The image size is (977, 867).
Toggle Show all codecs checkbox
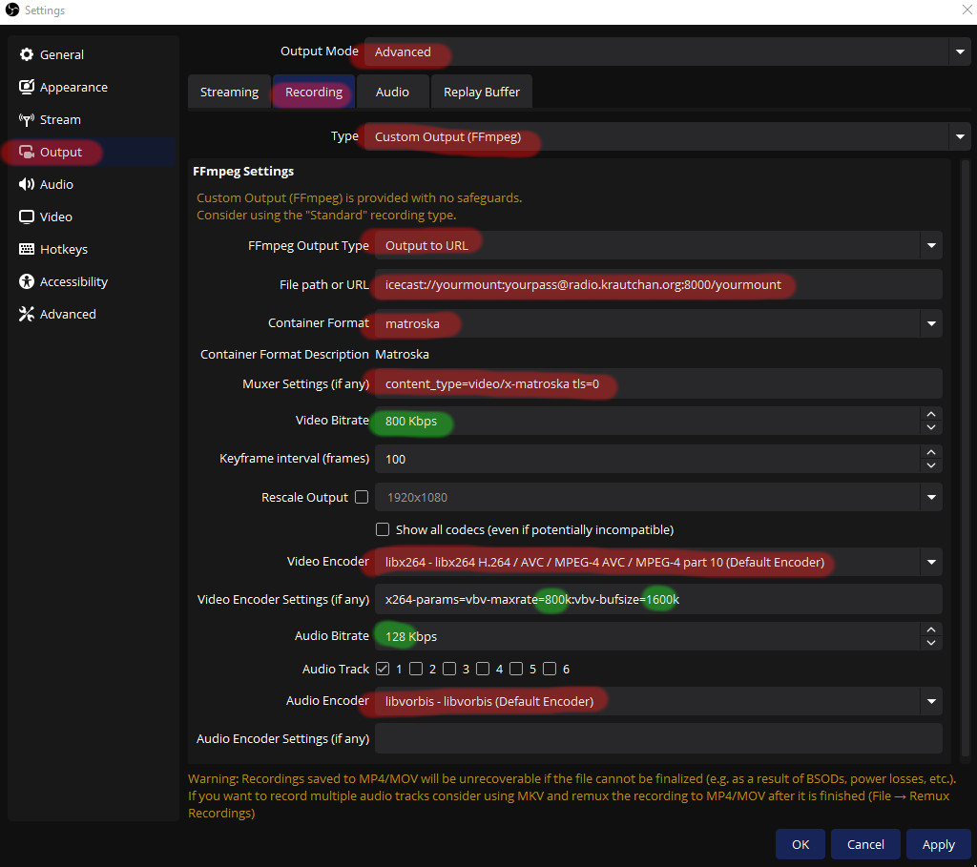tap(383, 529)
